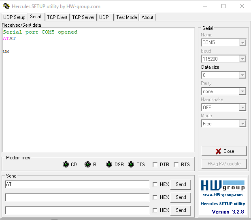The height and width of the screenshot is (220, 251).
Task: Click the 'ATAT' line in received data
Action: (x=9, y=38)
